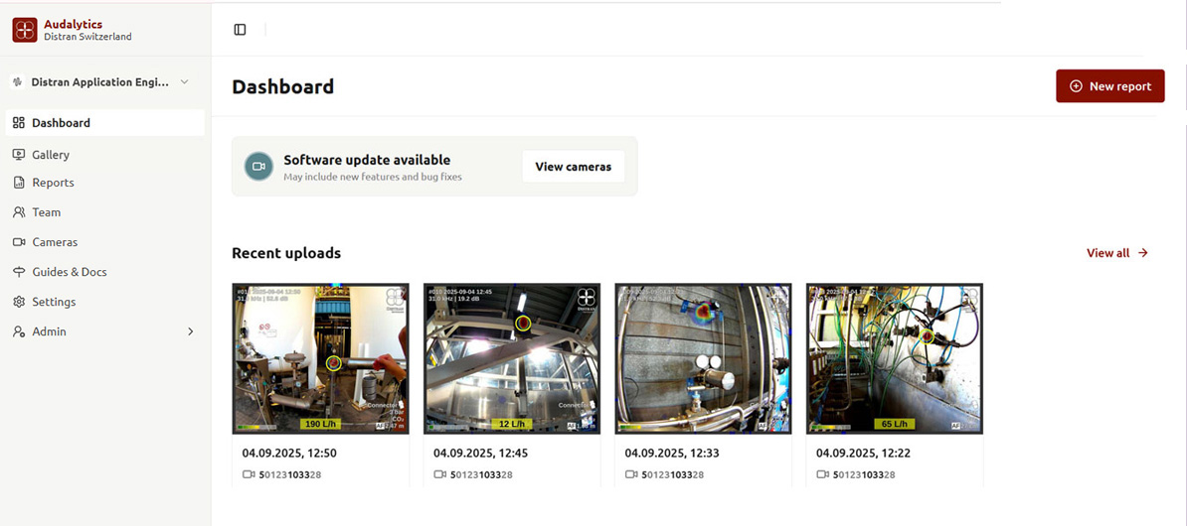Open the 12:33 upload thumbnail
This screenshot has width=1187, height=526.
click(x=703, y=358)
